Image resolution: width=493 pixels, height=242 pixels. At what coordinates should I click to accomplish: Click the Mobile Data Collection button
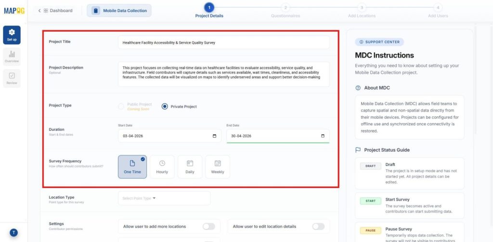coord(119,11)
